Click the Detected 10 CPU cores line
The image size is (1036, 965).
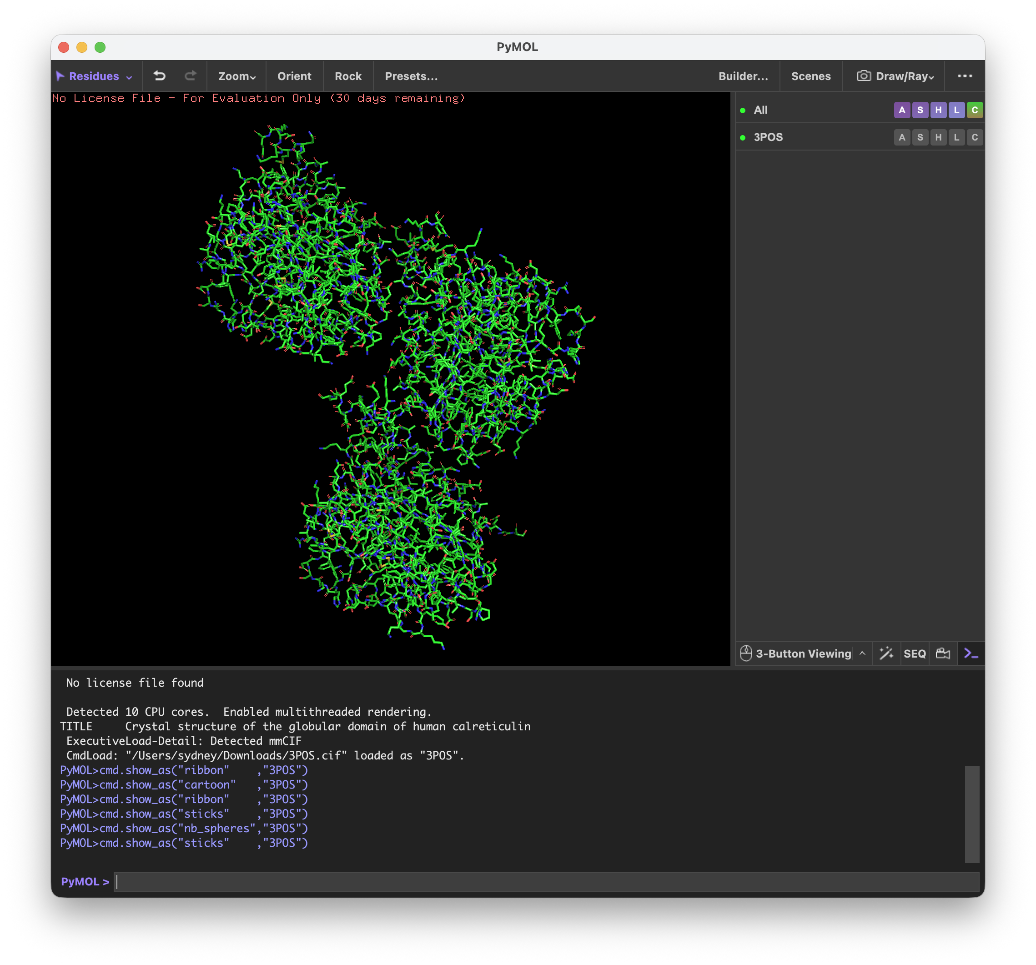coord(249,711)
